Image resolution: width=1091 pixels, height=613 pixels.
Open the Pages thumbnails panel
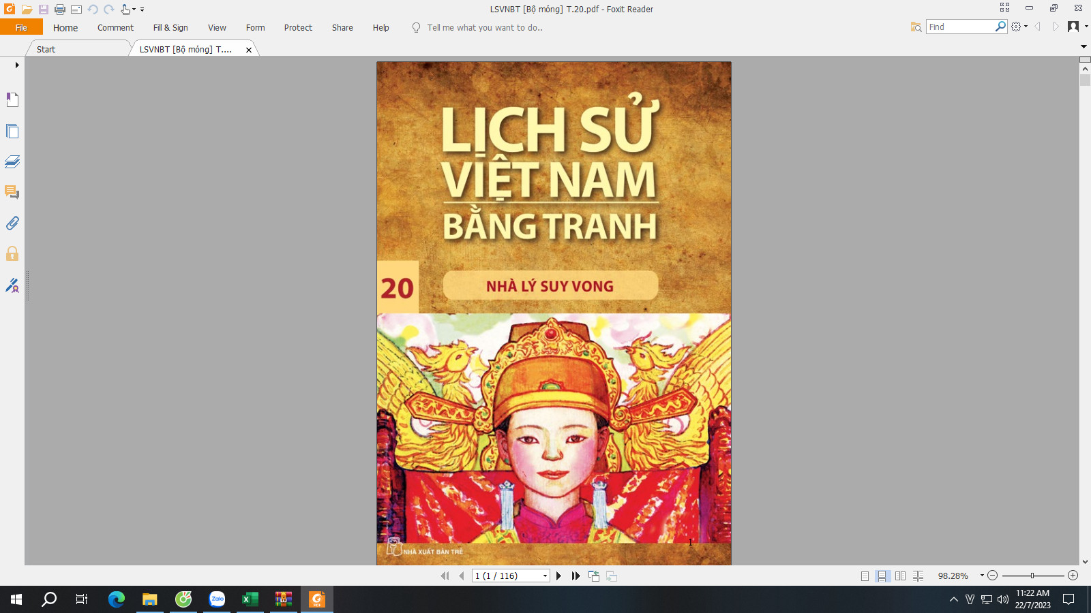click(12, 131)
